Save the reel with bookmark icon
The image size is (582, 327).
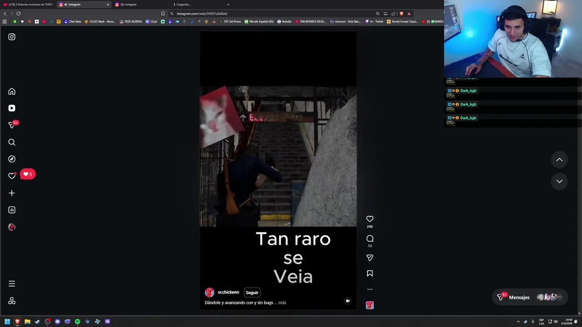pos(370,273)
